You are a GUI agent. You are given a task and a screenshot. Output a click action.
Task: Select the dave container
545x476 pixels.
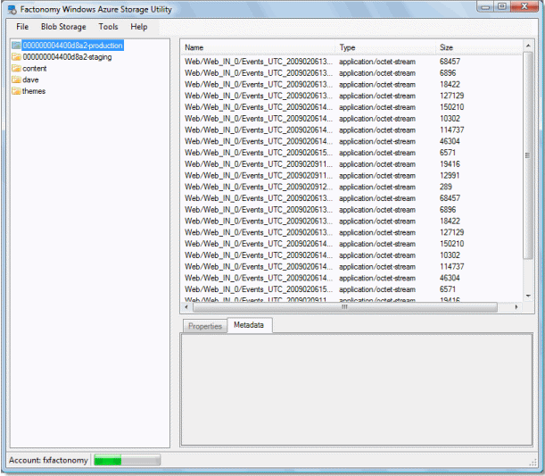[30, 79]
